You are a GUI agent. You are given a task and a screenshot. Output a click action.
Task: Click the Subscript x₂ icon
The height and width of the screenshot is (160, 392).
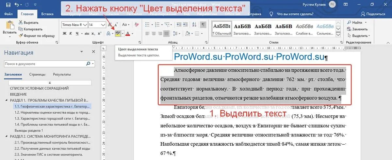[x=93, y=33]
